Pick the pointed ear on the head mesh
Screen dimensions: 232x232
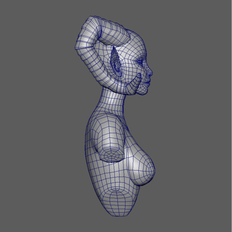click(x=116, y=62)
